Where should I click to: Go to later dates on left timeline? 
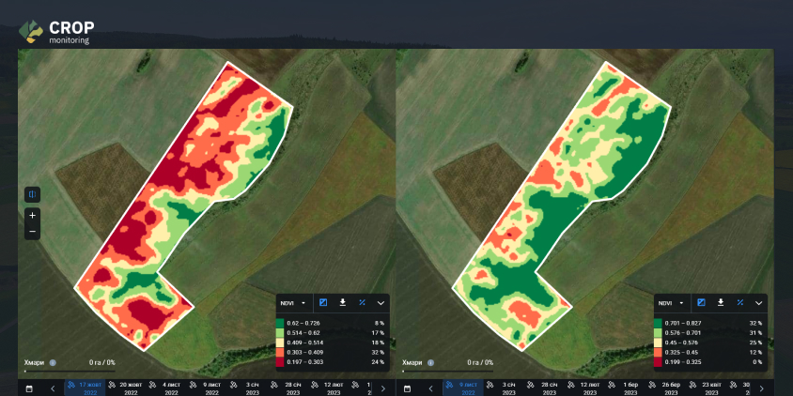[x=382, y=388]
